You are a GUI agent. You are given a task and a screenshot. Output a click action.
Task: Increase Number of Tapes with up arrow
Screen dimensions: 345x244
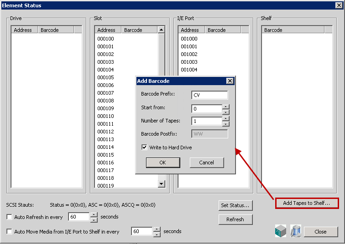[x=226, y=118]
